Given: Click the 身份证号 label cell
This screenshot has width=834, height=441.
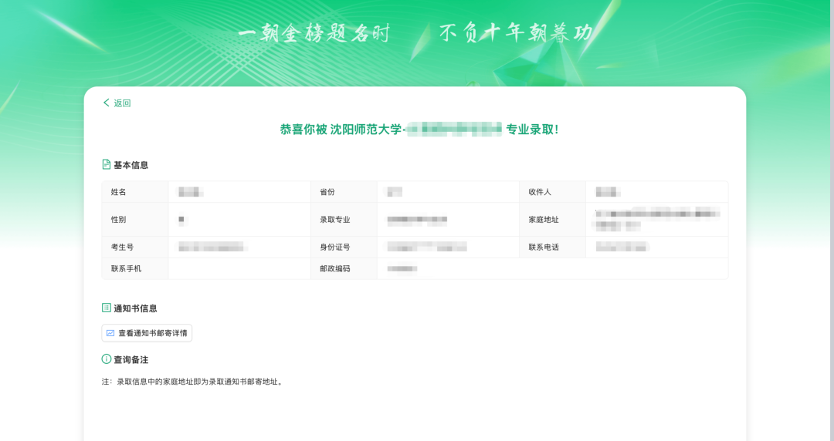Looking at the screenshot, I should pos(344,247).
